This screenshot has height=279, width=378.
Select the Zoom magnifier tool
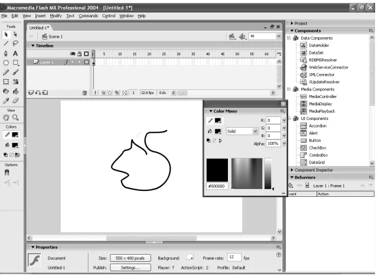click(x=15, y=118)
